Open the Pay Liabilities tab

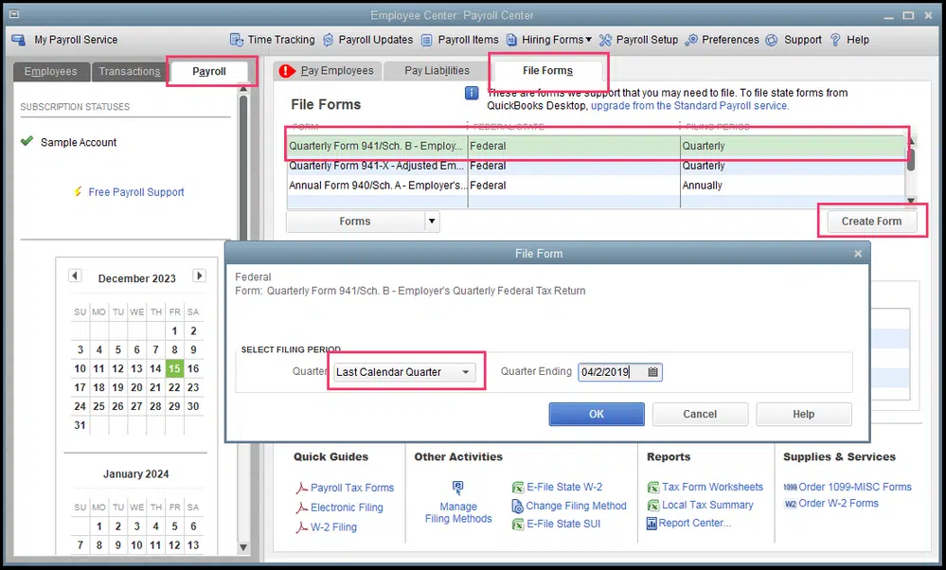point(437,71)
